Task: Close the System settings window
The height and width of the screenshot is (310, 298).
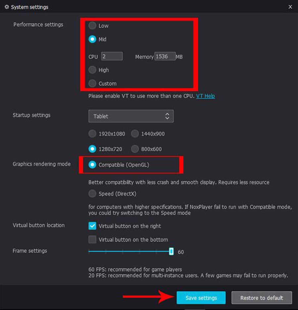Action: [290, 7]
